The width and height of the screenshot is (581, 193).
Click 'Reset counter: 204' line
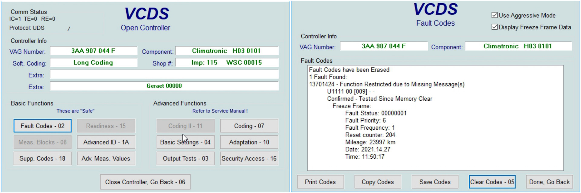pos(370,135)
